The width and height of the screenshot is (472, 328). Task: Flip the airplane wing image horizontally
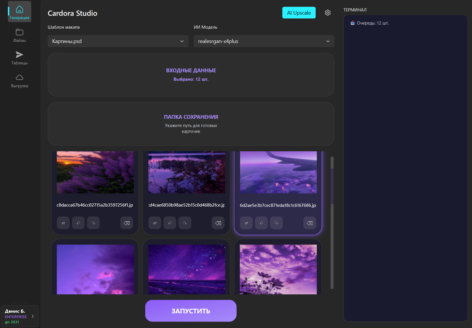pyautogui.click(x=246, y=223)
